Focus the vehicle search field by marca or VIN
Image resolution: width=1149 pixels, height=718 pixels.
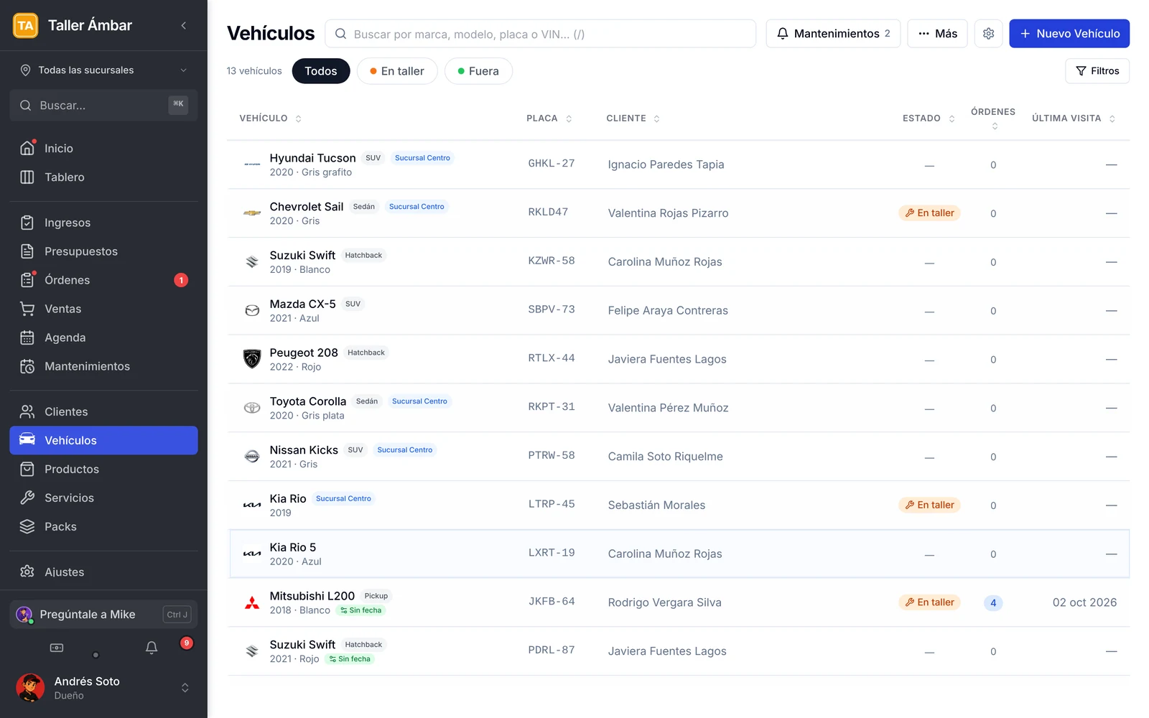540,34
